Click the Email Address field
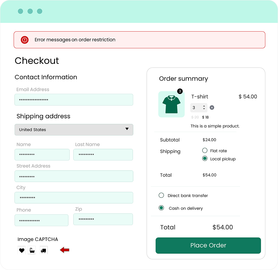The width and height of the screenshot is (278, 270). point(74,100)
